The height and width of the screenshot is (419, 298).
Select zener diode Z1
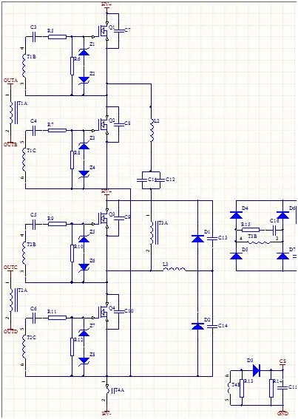click(x=84, y=52)
